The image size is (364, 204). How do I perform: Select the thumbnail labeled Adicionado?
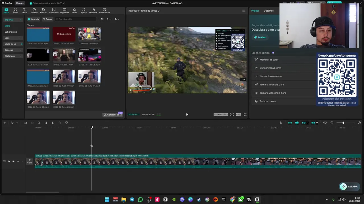click(x=90, y=55)
